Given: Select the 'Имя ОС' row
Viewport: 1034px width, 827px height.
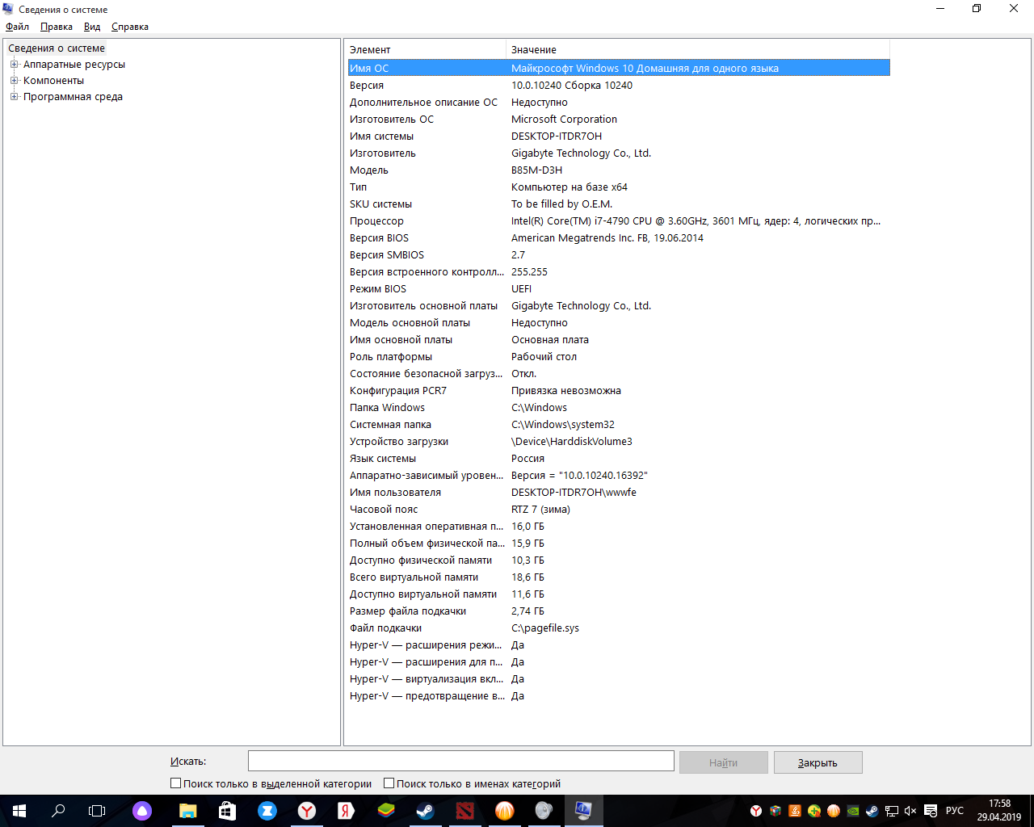Looking at the screenshot, I should (619, 68).
